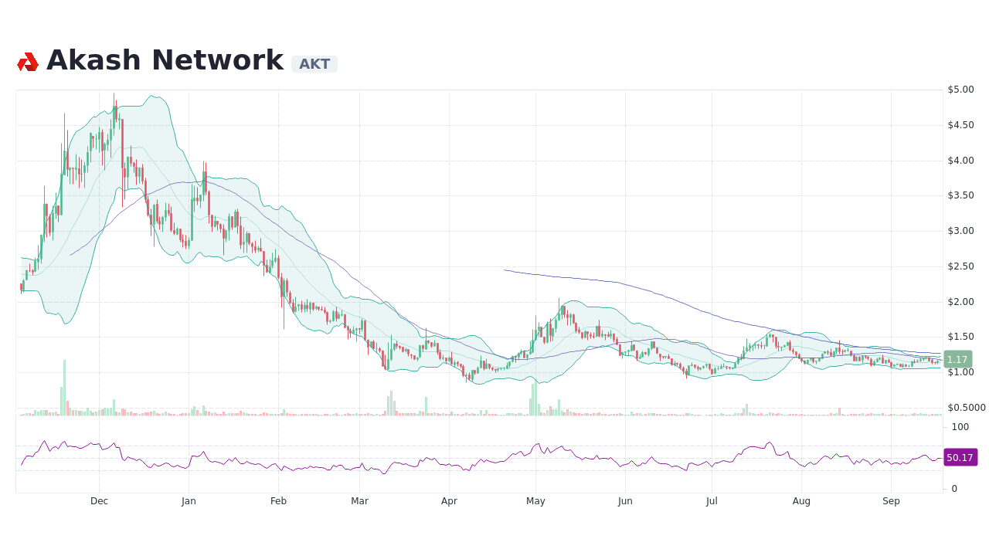Screen dimensions: 989x556
Task: Click the purple 50.17 indicator value badge
Action: point(960,457)
